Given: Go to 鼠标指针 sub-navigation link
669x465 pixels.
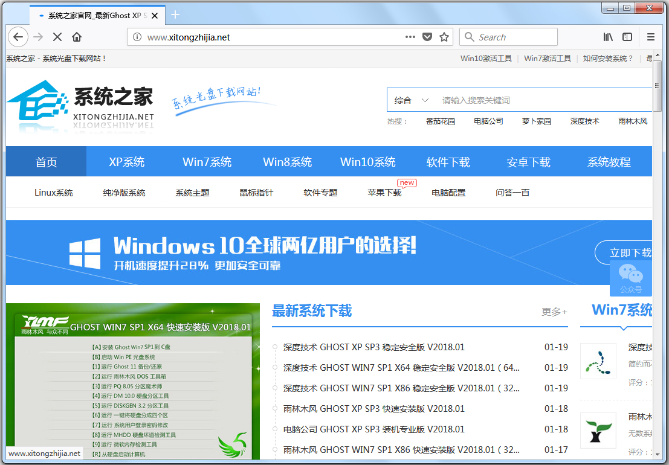Looking at the screenshot, I should coord(256,193).
